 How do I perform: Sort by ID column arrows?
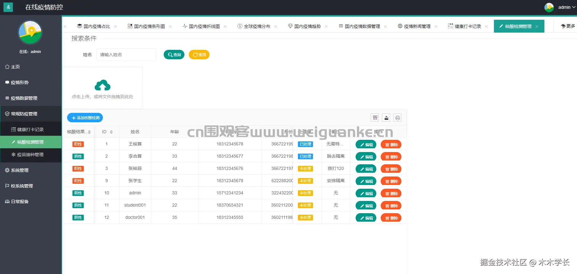point(111,132)
